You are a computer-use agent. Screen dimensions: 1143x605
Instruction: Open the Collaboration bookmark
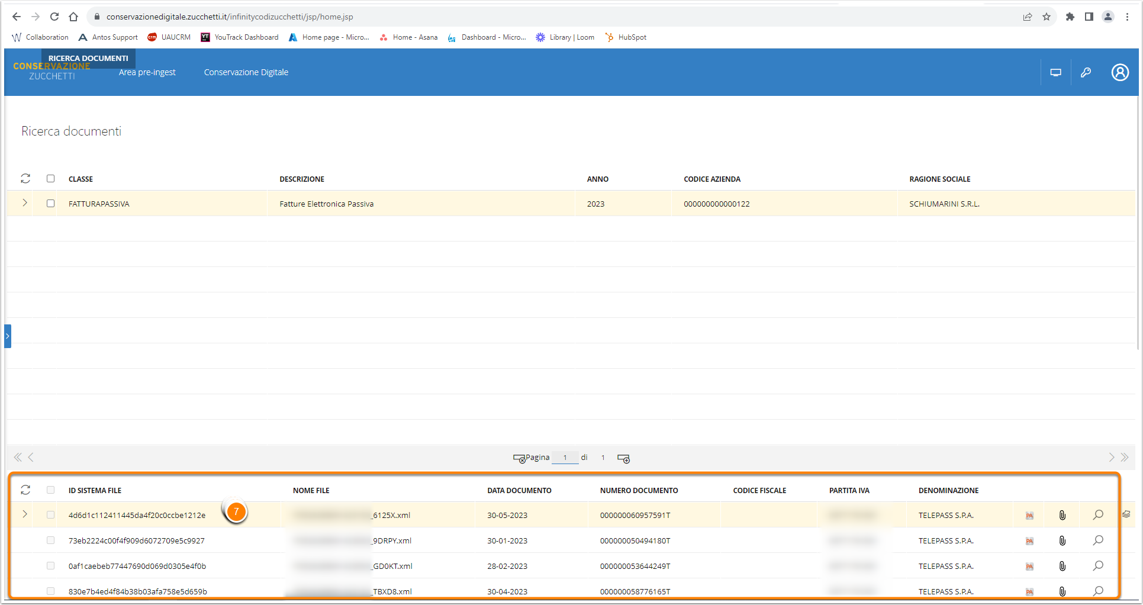click(40, 37)
